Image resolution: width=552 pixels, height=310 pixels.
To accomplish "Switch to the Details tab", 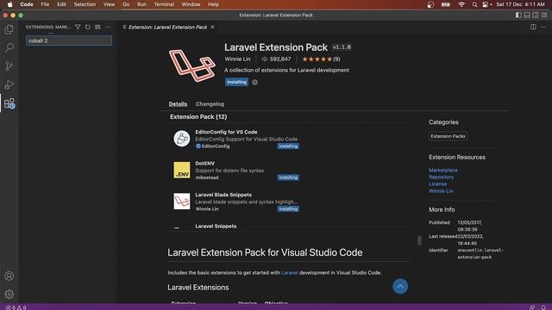I will click(x=178, y=104).
